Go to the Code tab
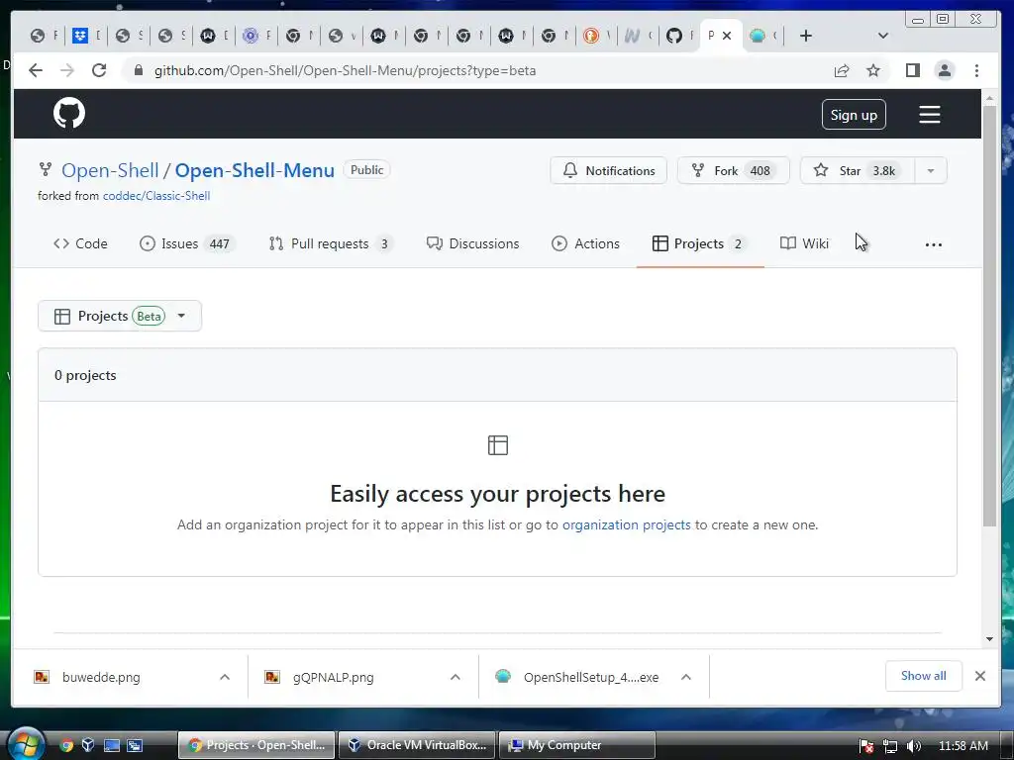This screenshot has height=760, width=1014. [81, 243]
